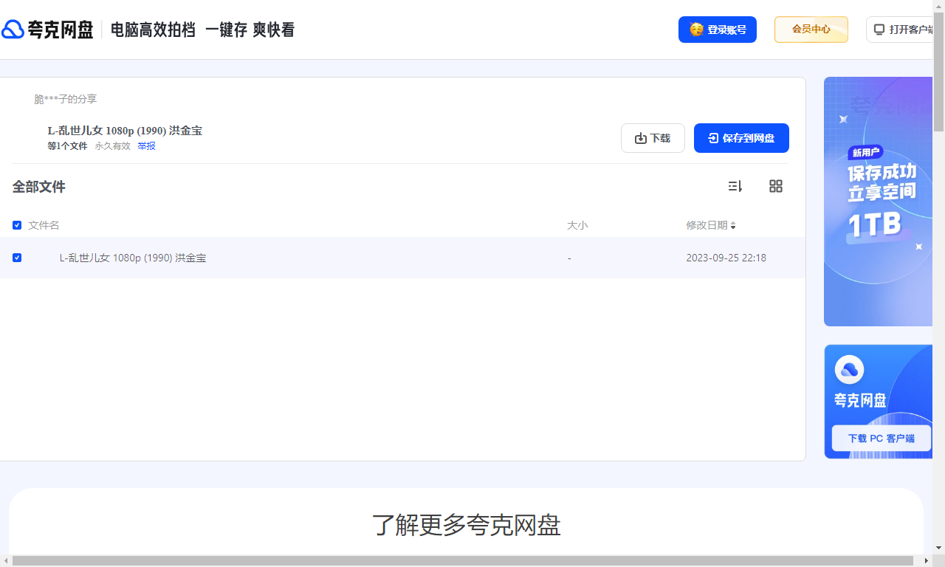945x567 pixels.
Task: Click 保存到网盘 save button
Action: (741, 138)
